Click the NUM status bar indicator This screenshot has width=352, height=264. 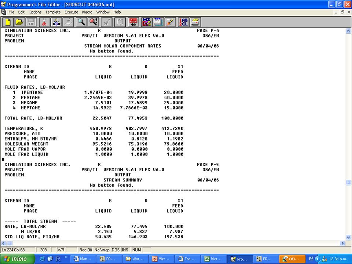tap(136, 250)
